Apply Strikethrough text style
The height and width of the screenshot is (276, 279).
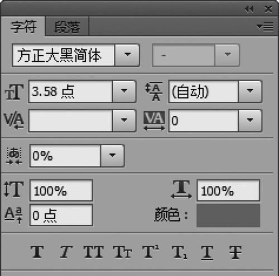tap(235, 252)
